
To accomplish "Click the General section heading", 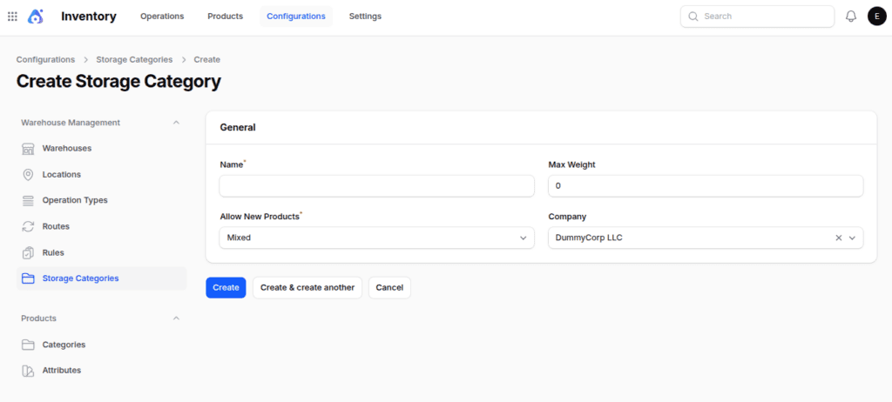I will coord(238,128).
